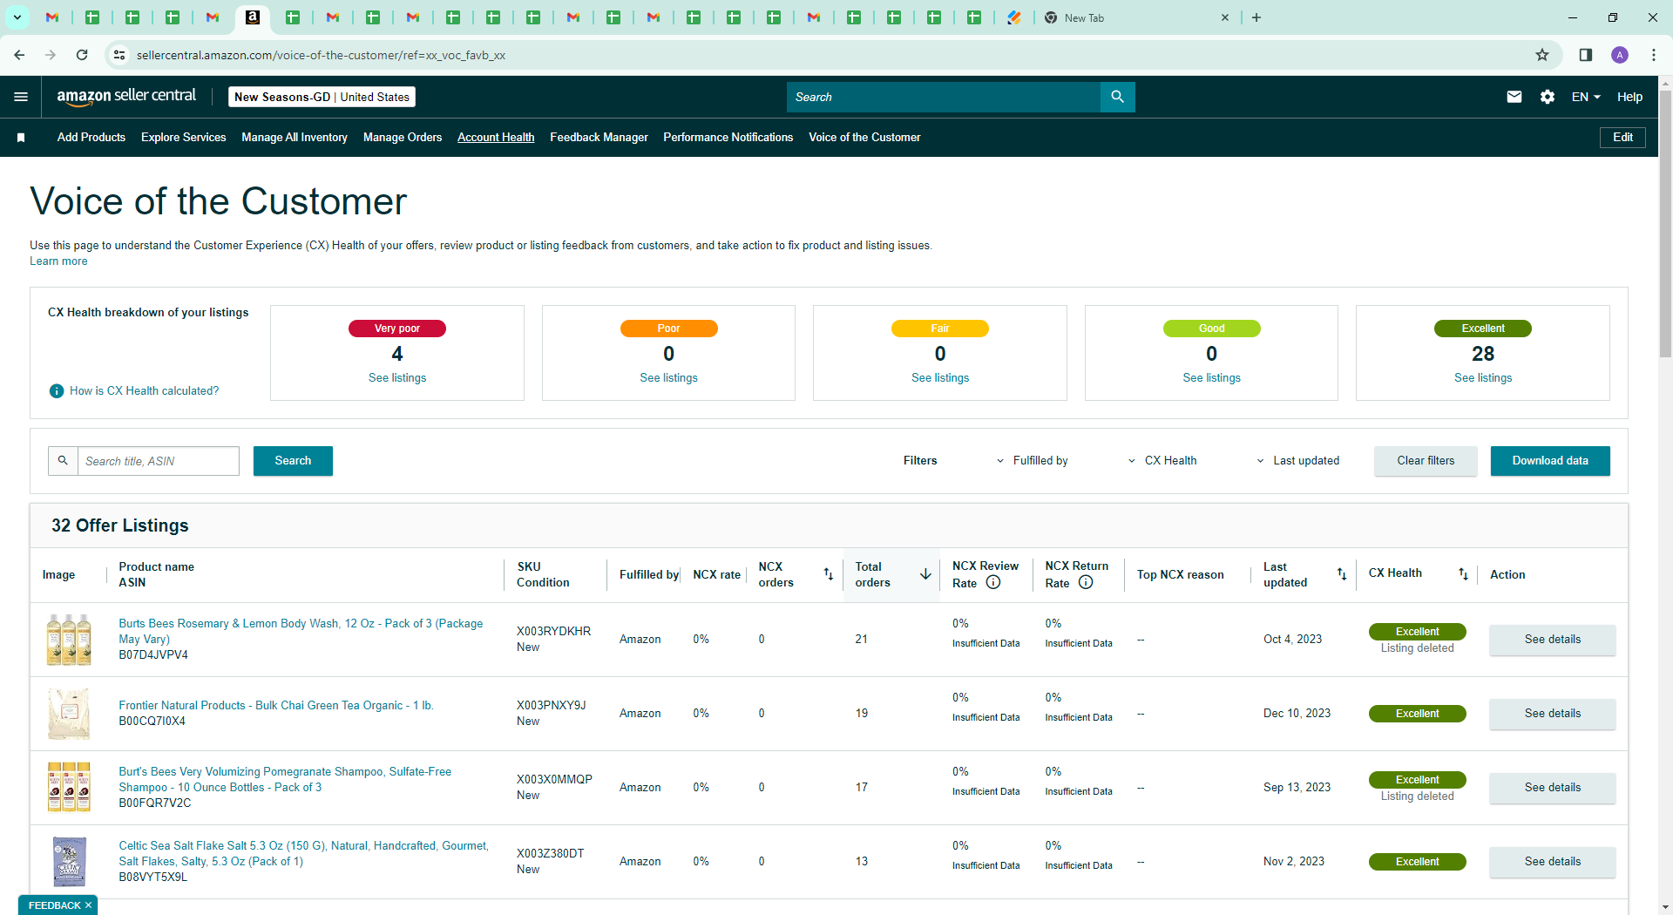Select Voice of the Customer in the nav bar

coord(864,138)
